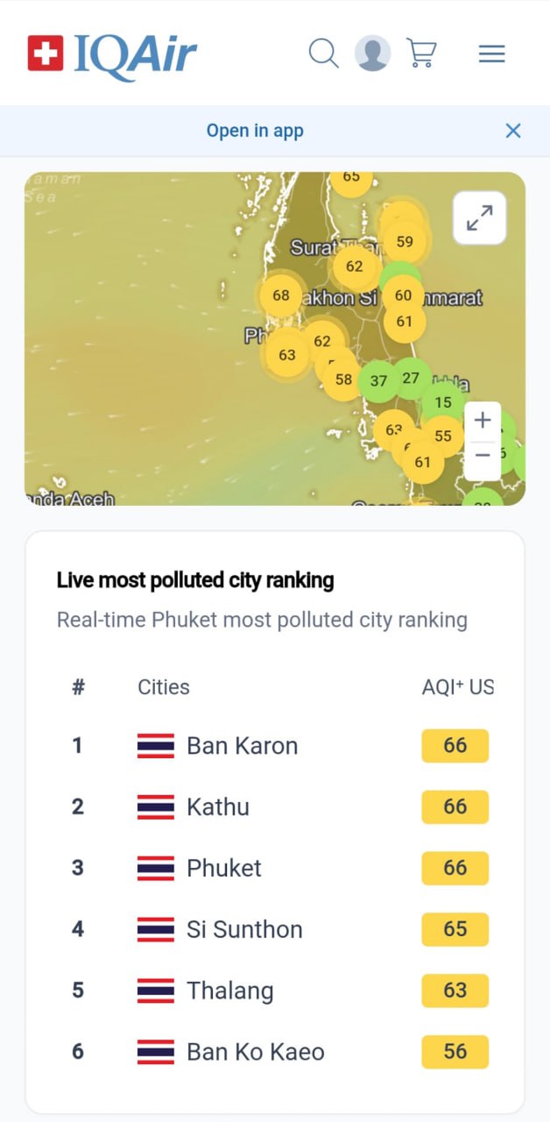
Task: Click the Thailand flag next to Thalang
Action: (x=154, y=991)
